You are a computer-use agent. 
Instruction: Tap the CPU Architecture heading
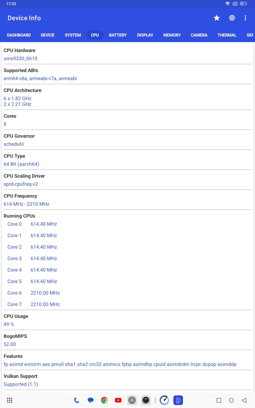point(23,91)
